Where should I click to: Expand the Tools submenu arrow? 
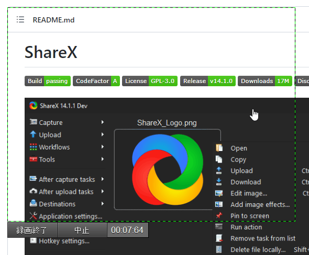103,159
